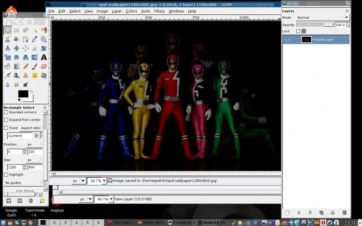Select the Color Picker tool
The image size is (362, 226).
[x=35, y=39]
